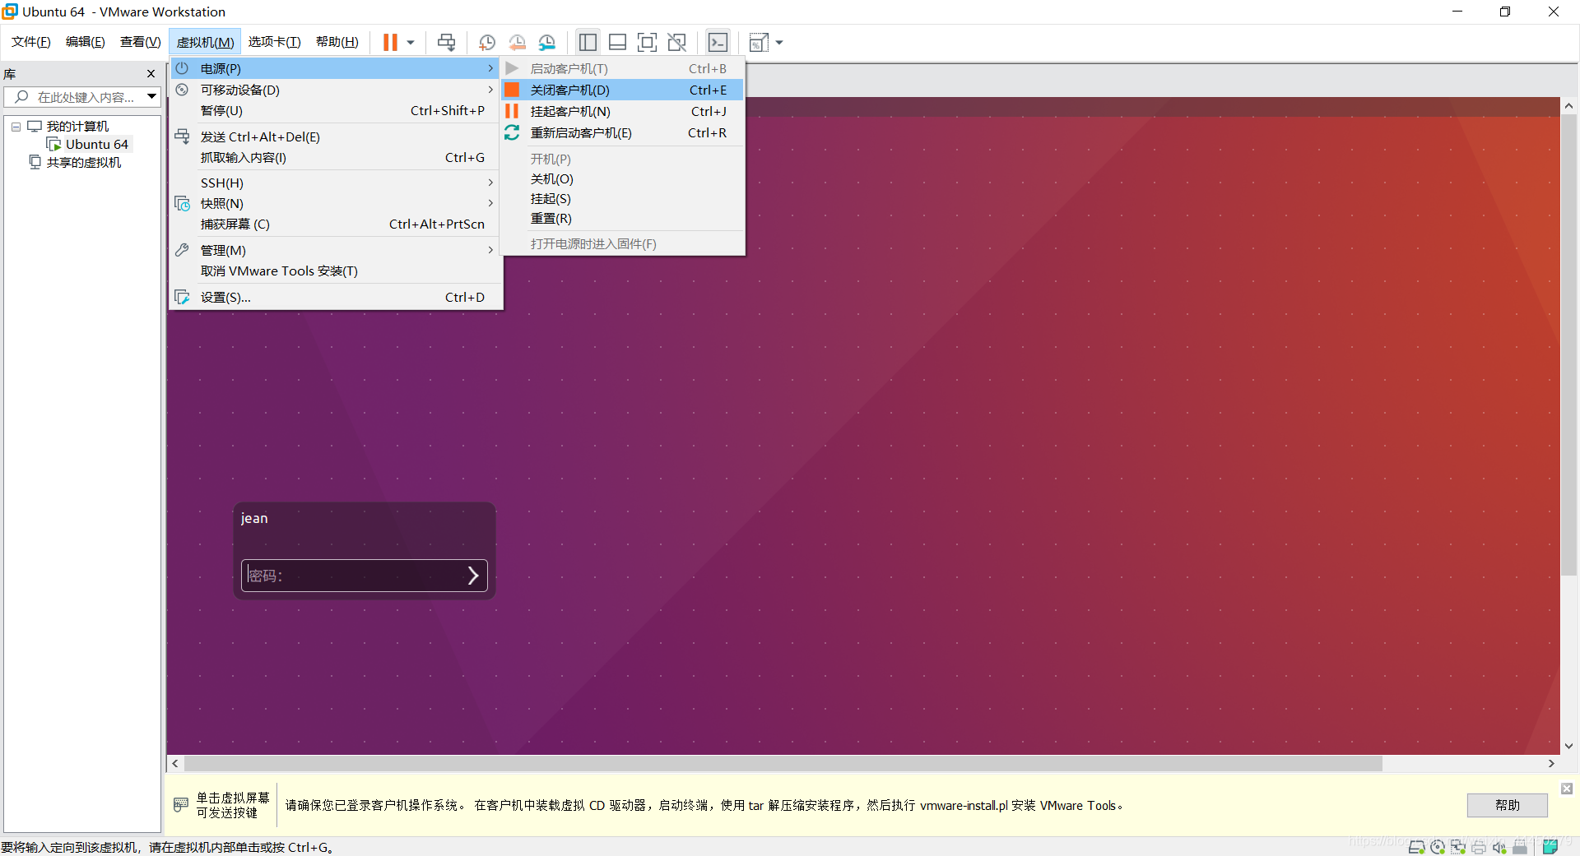1580x856 pixels.
Task: Click the send Ctrl+Alt+Del toolbar icon
Action: click(x=447, y=42)
